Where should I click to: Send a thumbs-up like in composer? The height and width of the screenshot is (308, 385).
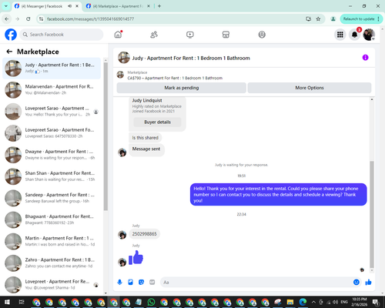[368, 283]
